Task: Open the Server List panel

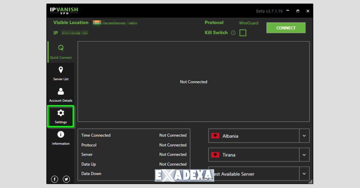Action: pyautogui.click(x=61, y=73)
